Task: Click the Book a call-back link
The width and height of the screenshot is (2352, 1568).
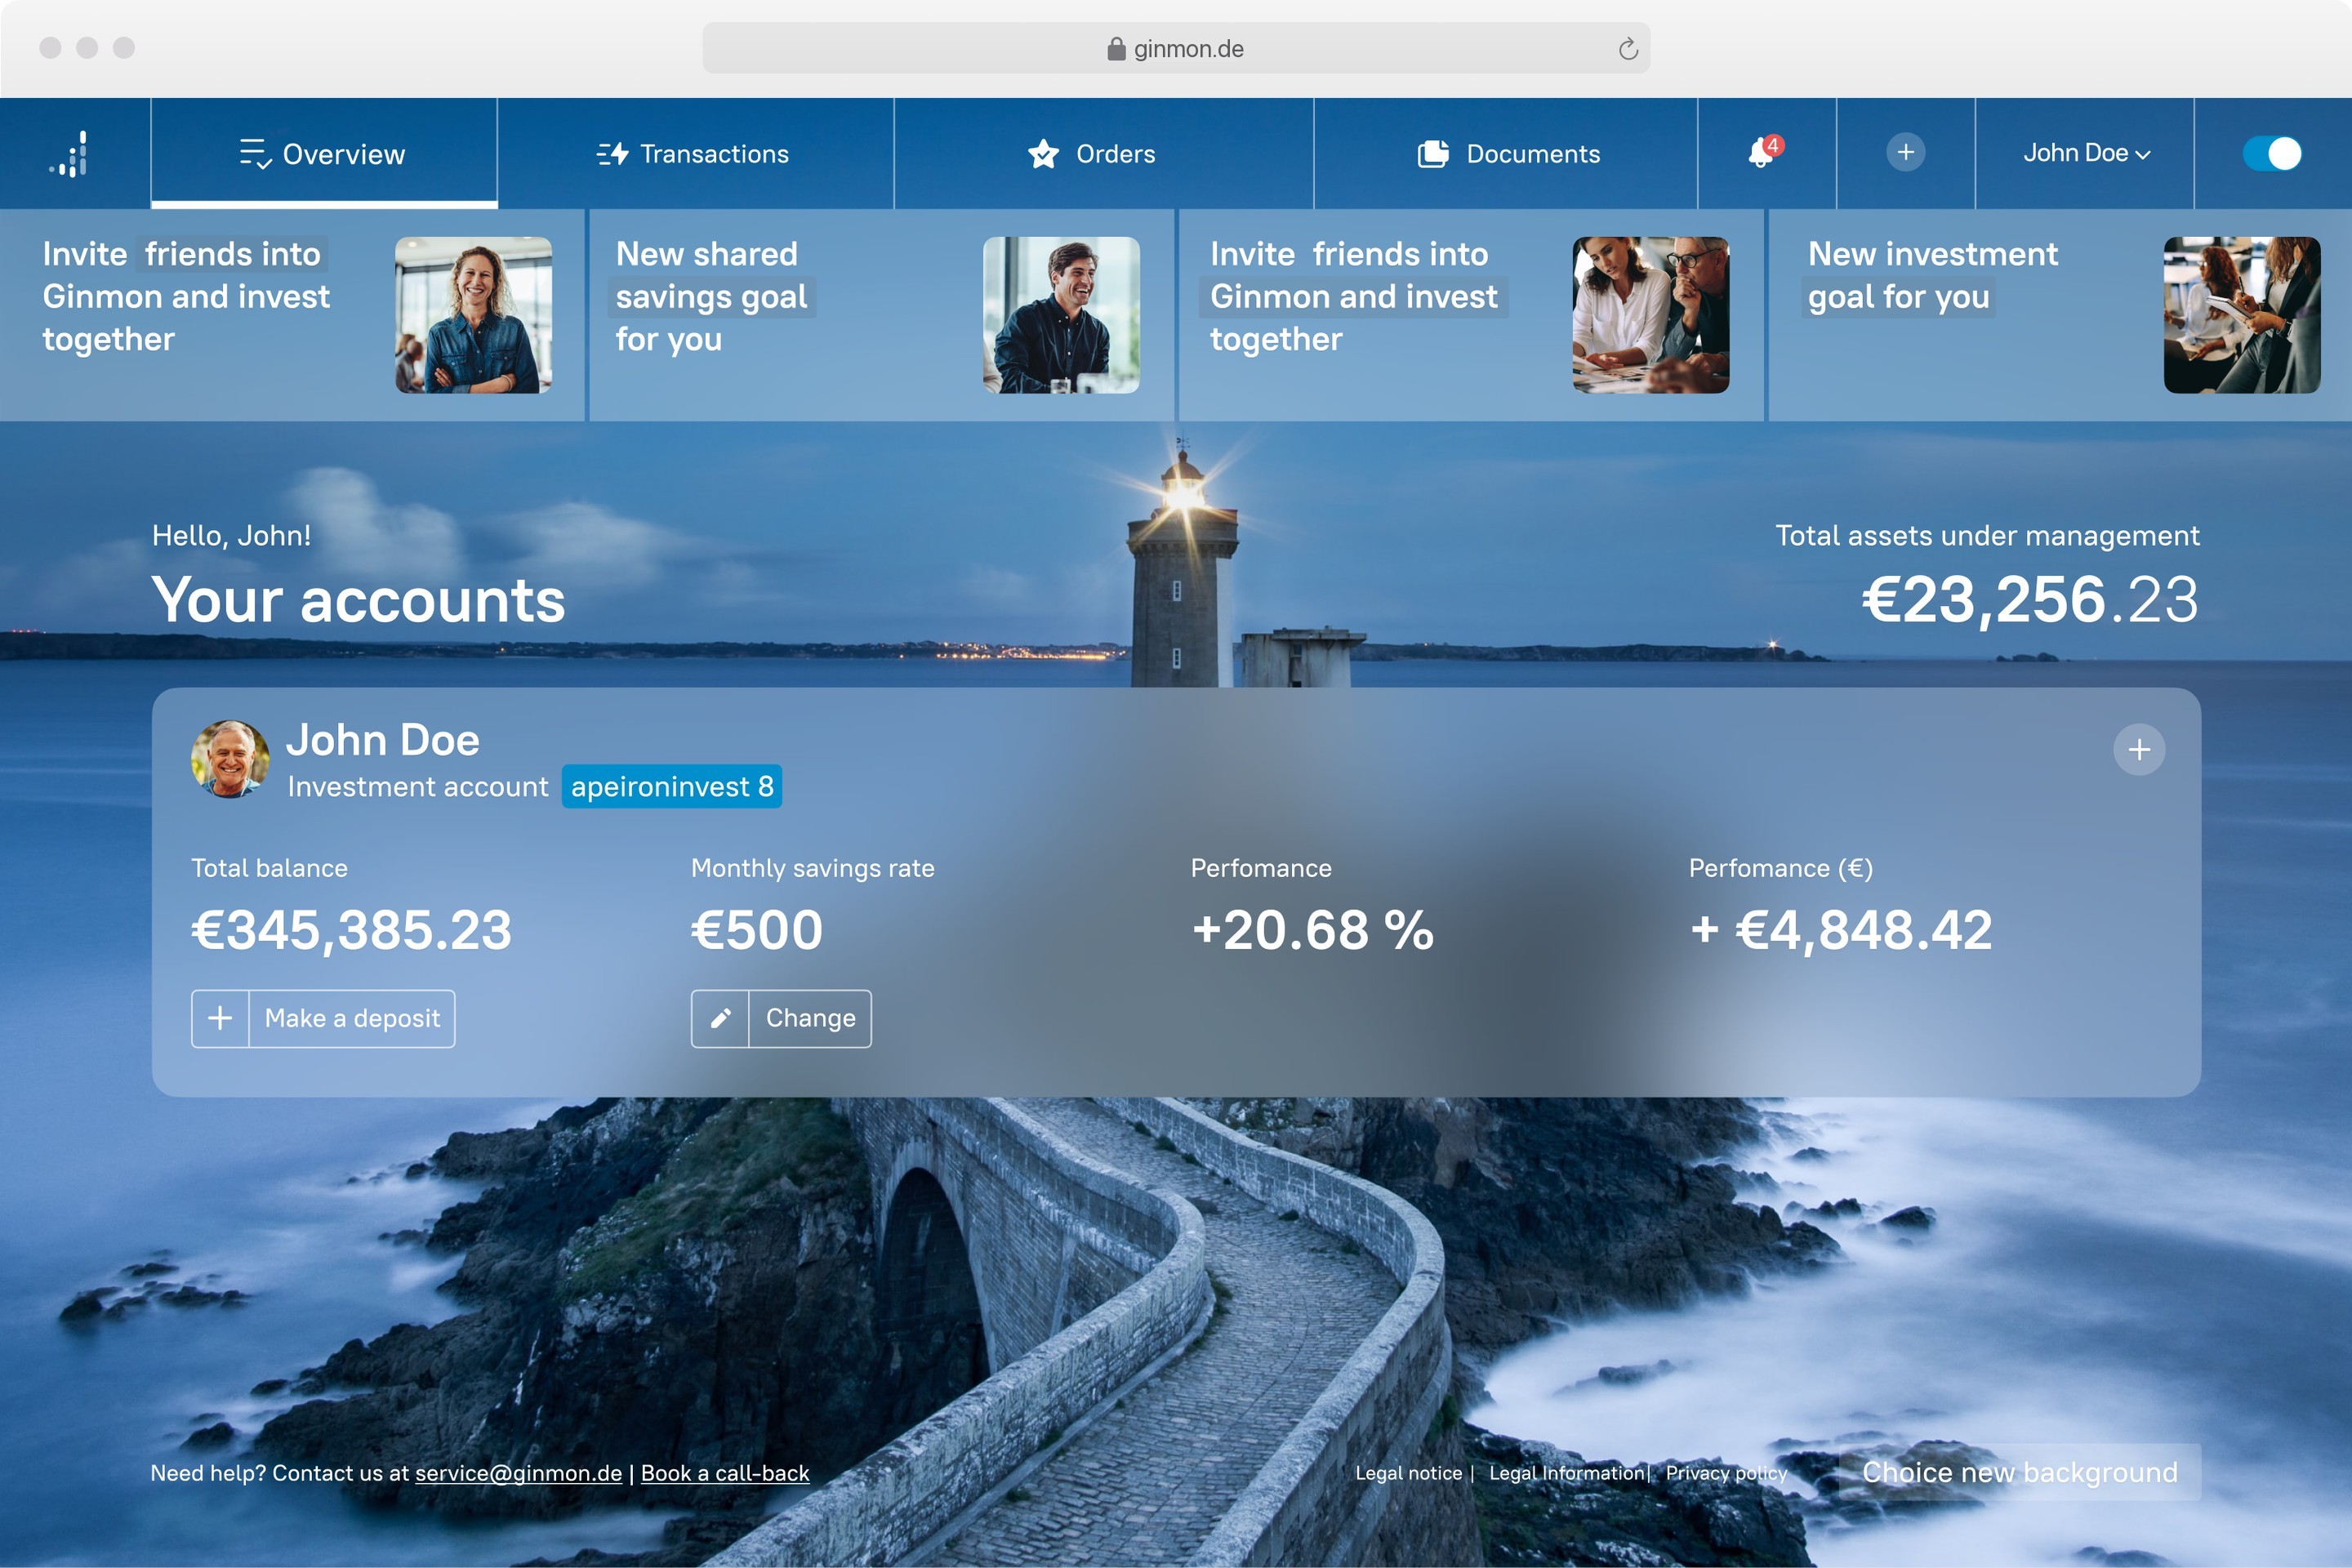Action: click(725, 1473)
